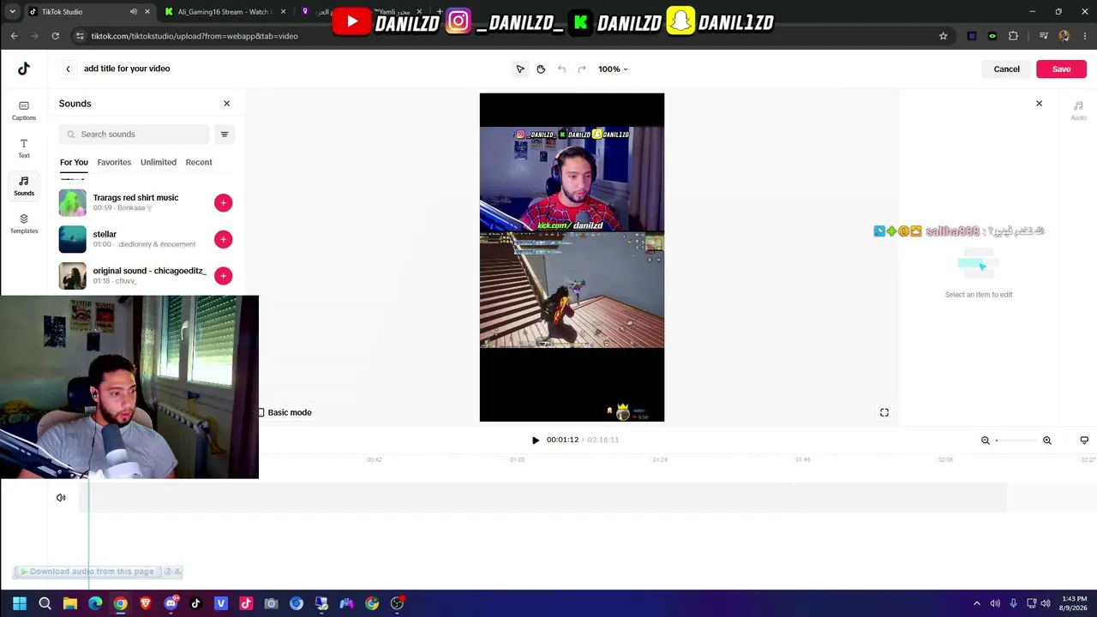The image size is (1097, 617).
Task: Edit the video title field
Action: pyautogui.click(x=127, y=69)
